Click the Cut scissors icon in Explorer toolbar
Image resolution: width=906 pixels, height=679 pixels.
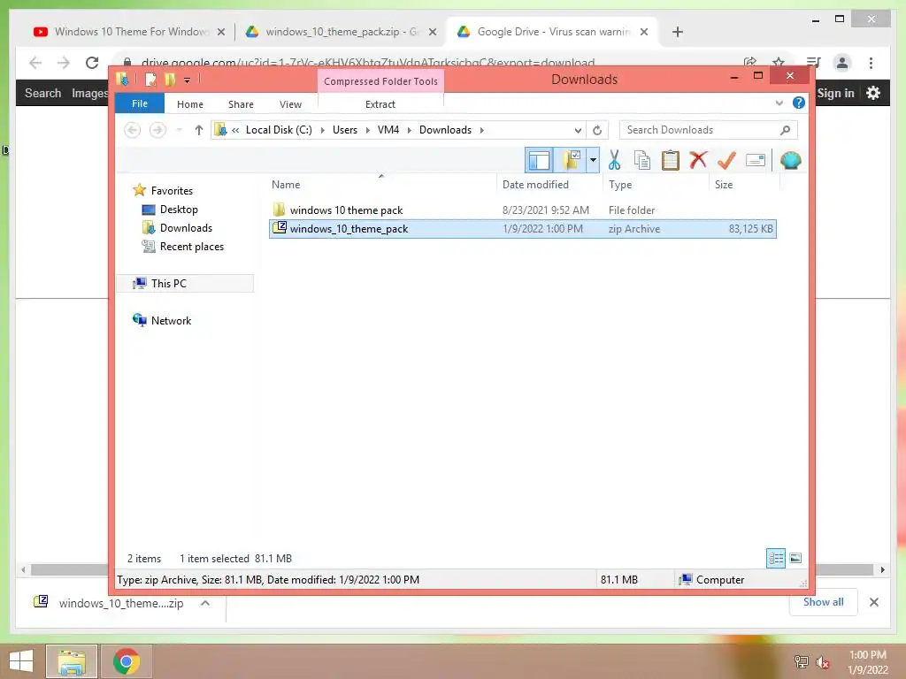[614, 160]
